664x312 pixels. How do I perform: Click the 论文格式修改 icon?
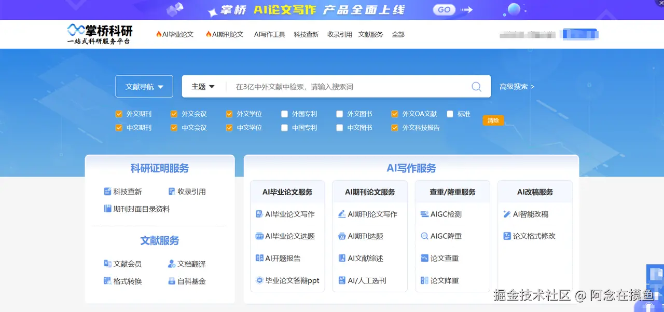coord(507,236)
